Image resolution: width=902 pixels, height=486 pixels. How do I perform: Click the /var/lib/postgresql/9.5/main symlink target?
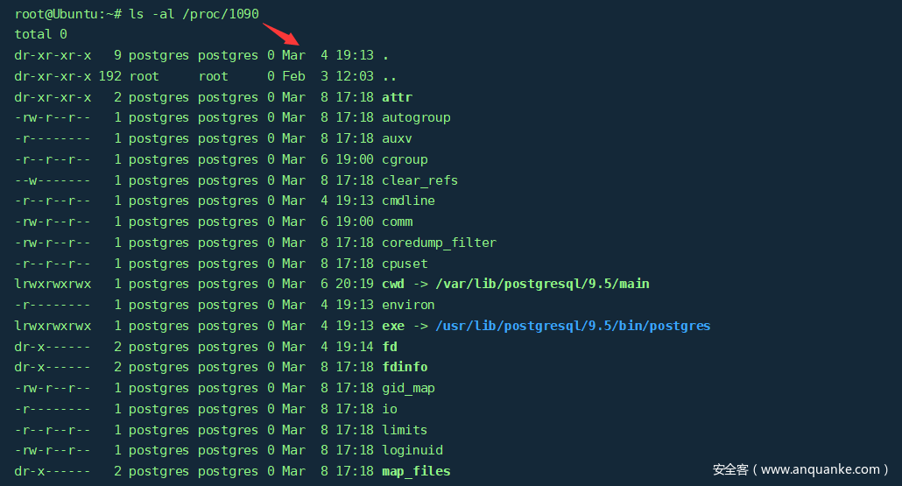point(542,284)
